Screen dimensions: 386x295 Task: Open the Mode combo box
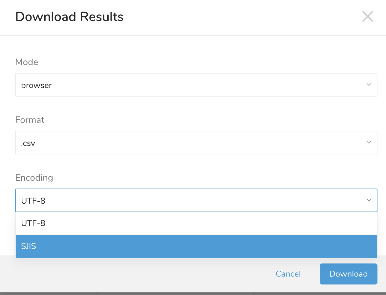point(196,85)
